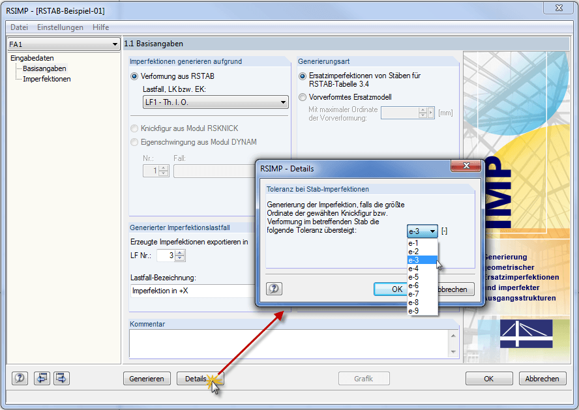This screenshot has height=410, width=579.
Task: Select Basisangaben in the tree
Action: pos(44,68)
